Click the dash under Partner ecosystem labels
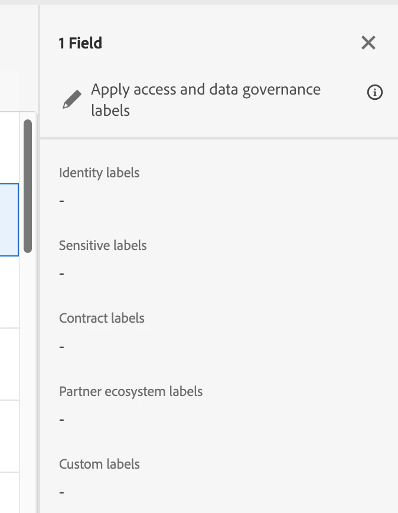This screenshot has width=398, height=513. [x=62, y=420]
